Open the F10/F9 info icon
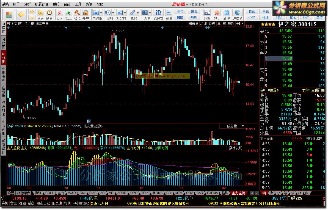Image resolution: width=328 pixels, height=210 pixels. click(x=120, y=13)
